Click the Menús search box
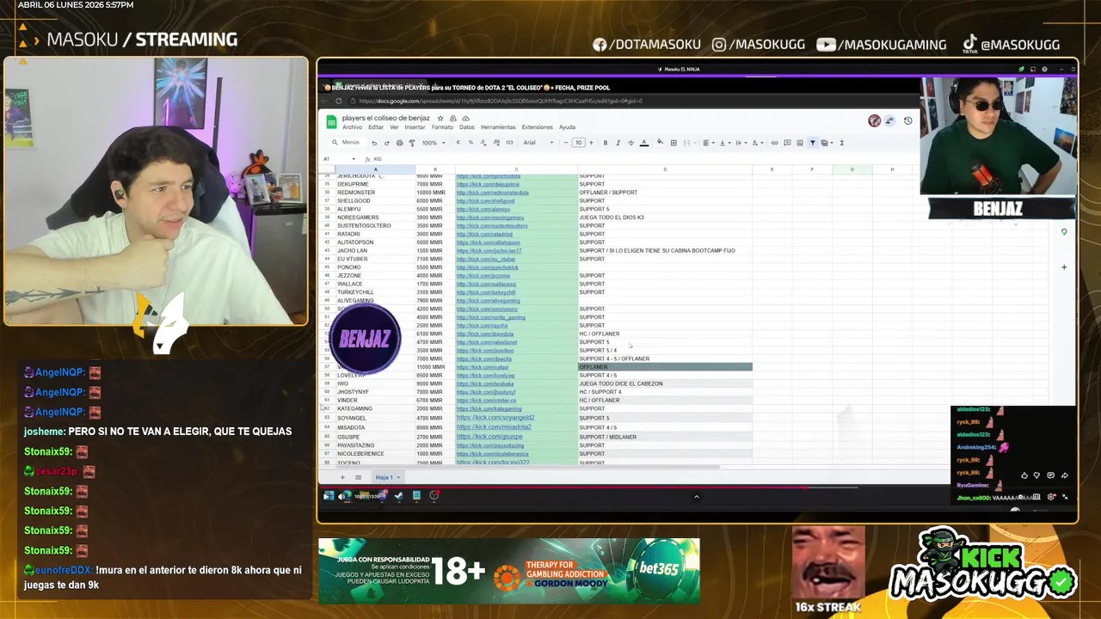Screen dimensions: 1101x619 pos(348,143)
